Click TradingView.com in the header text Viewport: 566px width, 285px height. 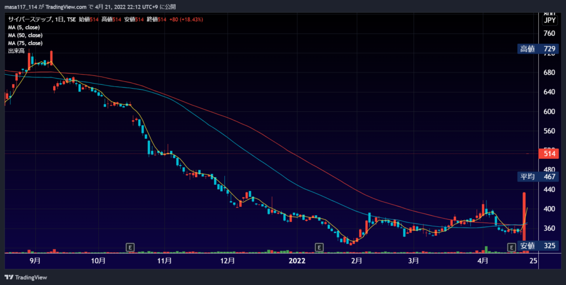click(x=66, y=7)
